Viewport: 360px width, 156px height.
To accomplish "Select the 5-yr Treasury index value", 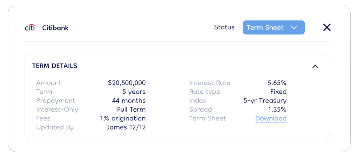I will point(265,101).
